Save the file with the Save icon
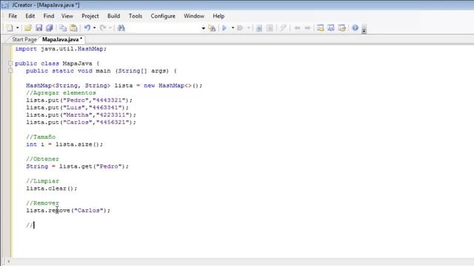 point(39,28)
